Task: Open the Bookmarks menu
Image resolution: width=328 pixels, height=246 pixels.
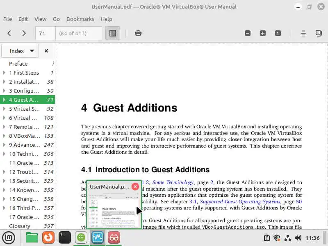Action: [x=80, y=19]
